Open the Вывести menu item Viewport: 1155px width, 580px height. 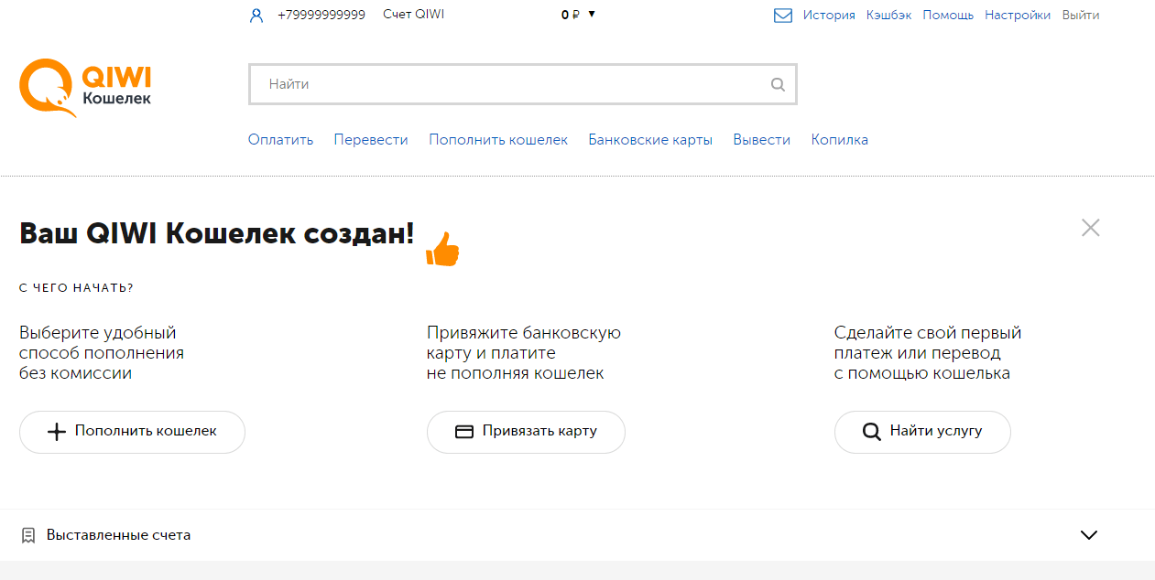(762, 140)
